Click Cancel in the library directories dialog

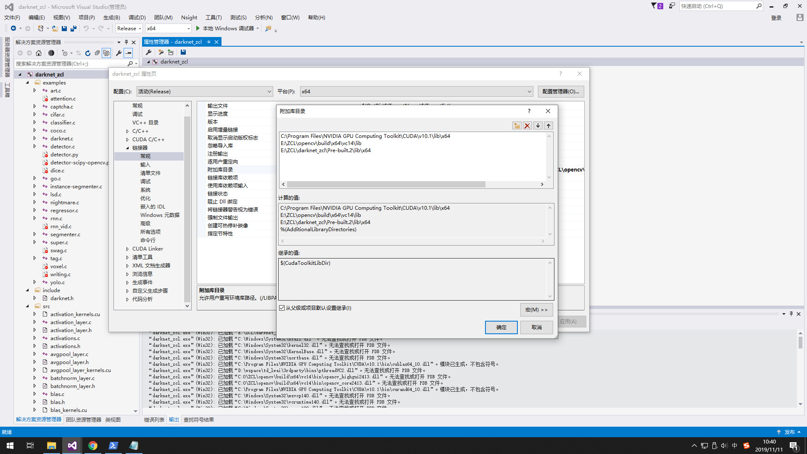click(x=537, y=327)
